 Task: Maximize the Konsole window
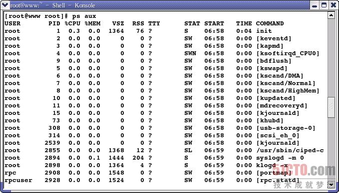pos(324,5)
